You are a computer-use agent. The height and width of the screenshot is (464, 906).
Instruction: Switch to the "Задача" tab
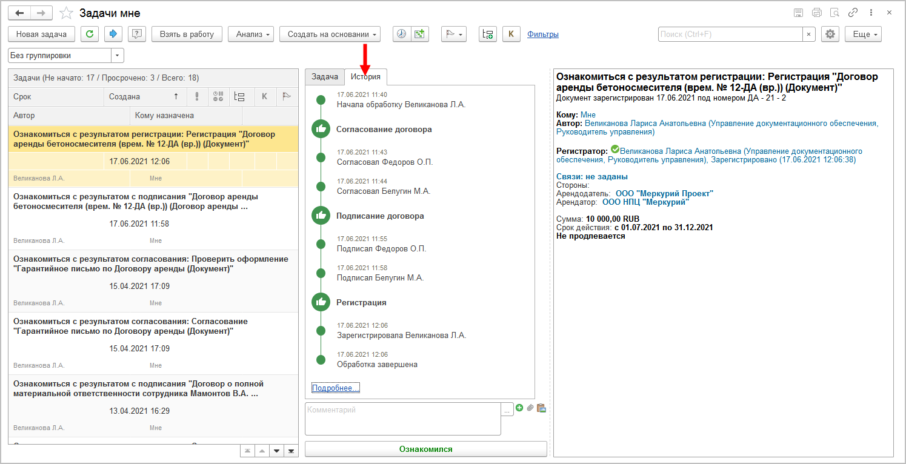(x=325, y=77)
